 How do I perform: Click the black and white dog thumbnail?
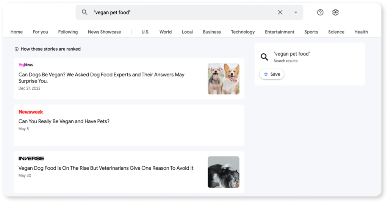pyautogui.click(x=223, y=172)
